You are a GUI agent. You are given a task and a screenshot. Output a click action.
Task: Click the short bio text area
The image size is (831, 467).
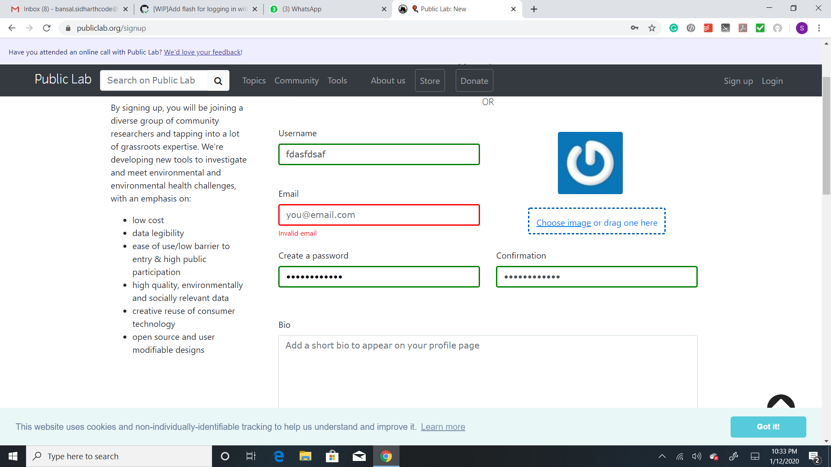point(488,368)
